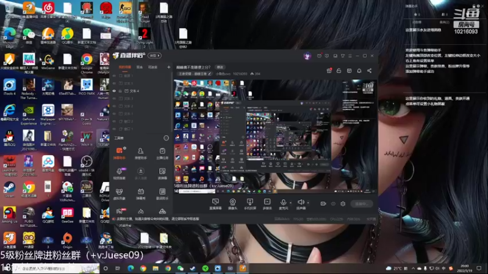The image size is (488, 274).
Task: Edit the stream category with the pencil
Action: point(210,74)
